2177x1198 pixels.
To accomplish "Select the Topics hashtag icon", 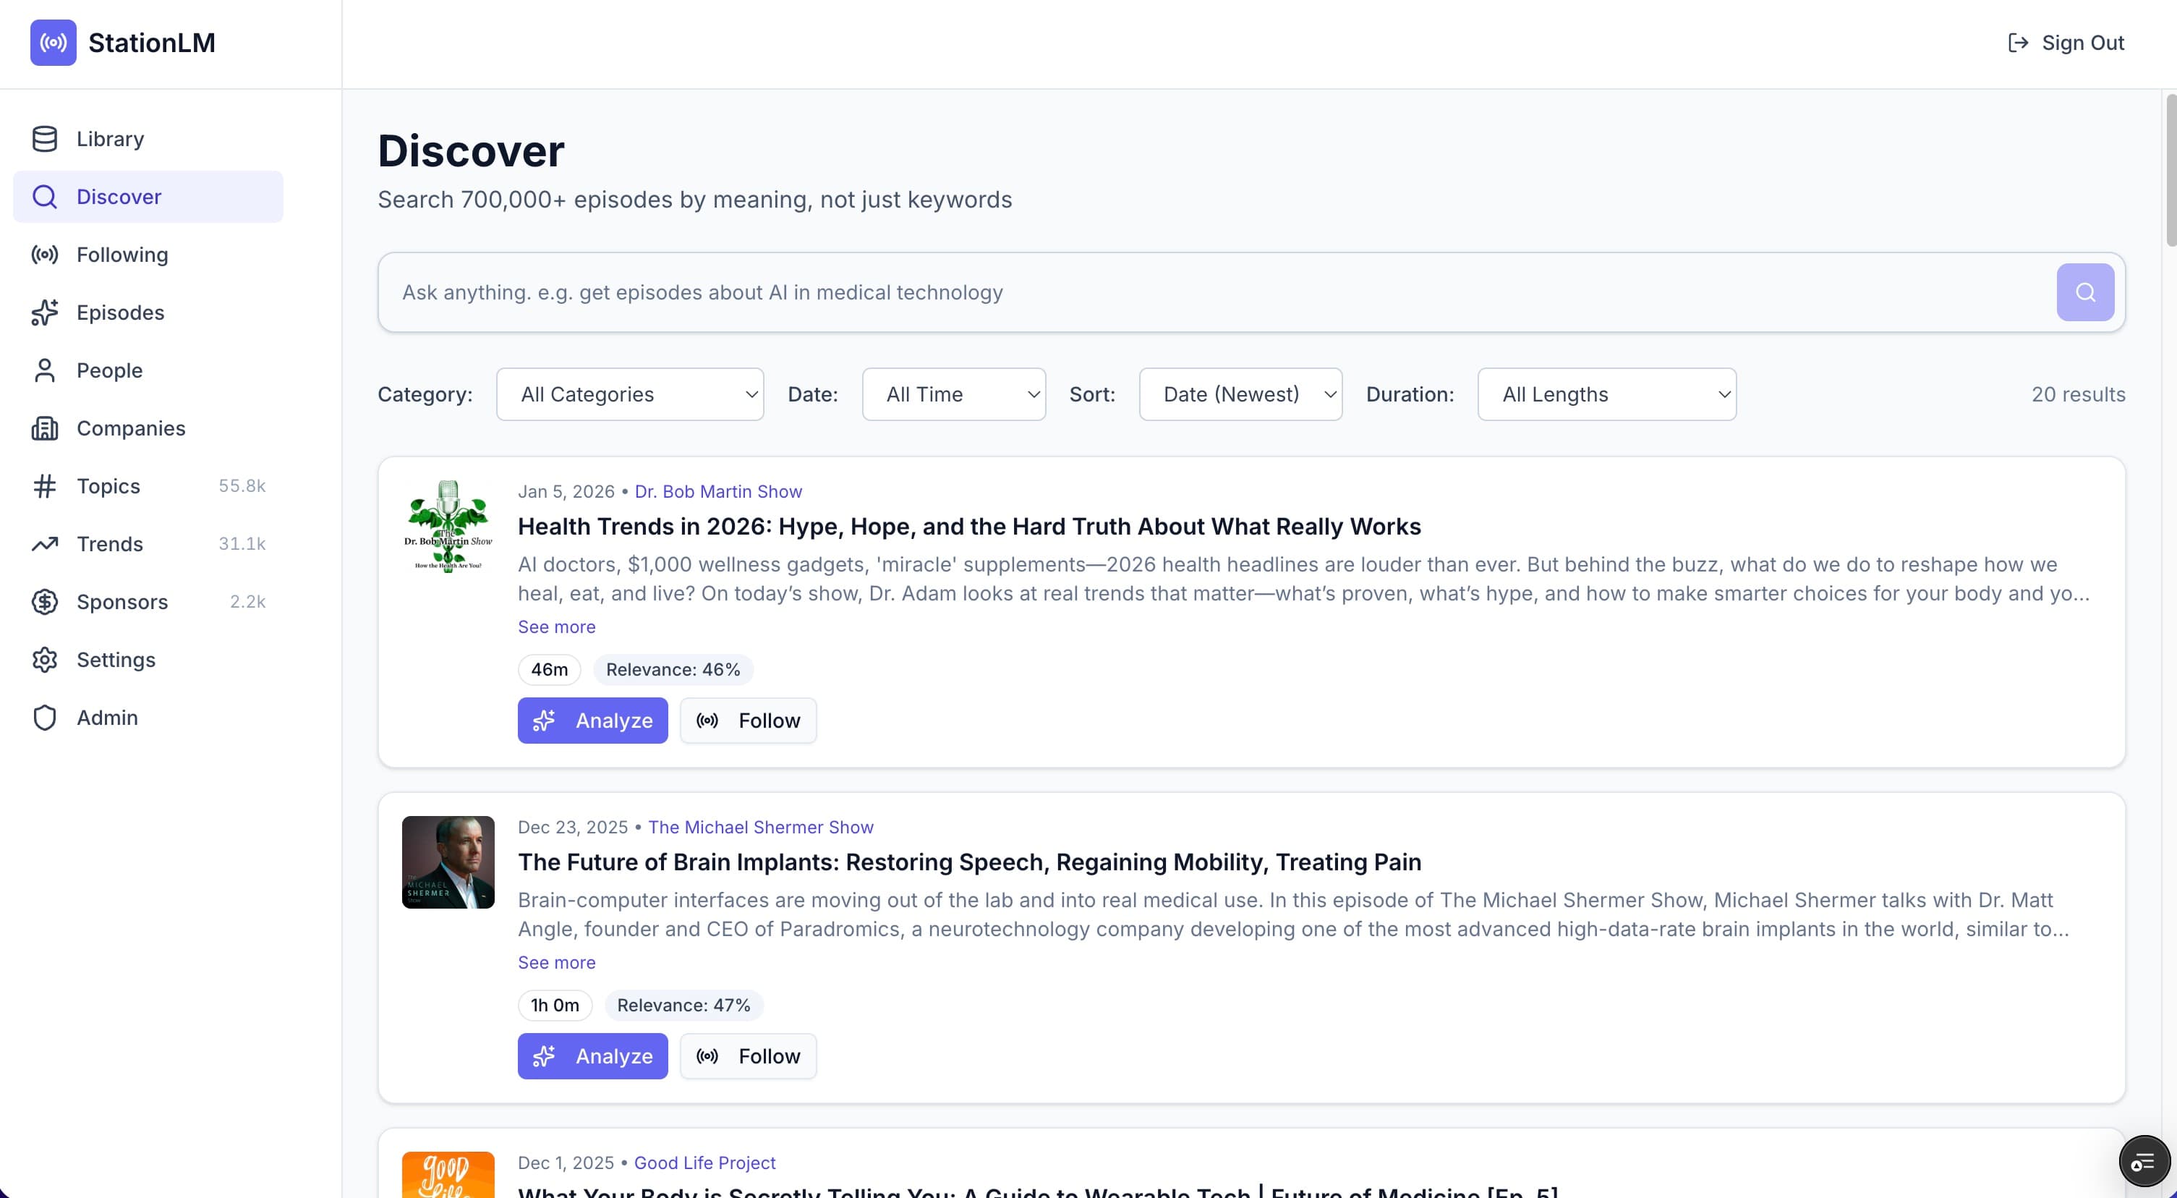I will click(x=44, y=486).
